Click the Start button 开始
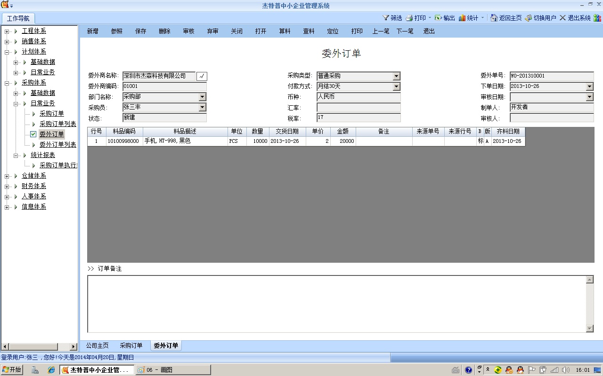This screenshot has height=376, width=603. [x=11, y=370]
